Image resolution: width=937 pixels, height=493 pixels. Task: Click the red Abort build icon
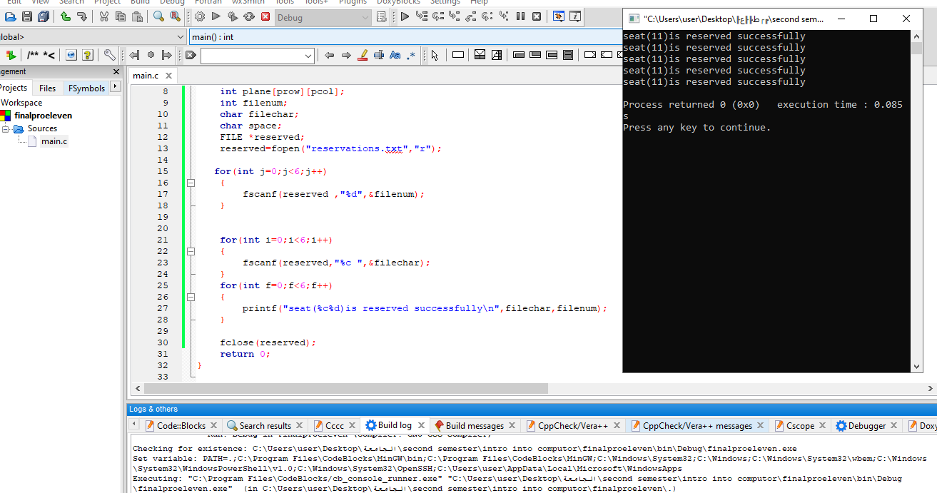(265, 16)
